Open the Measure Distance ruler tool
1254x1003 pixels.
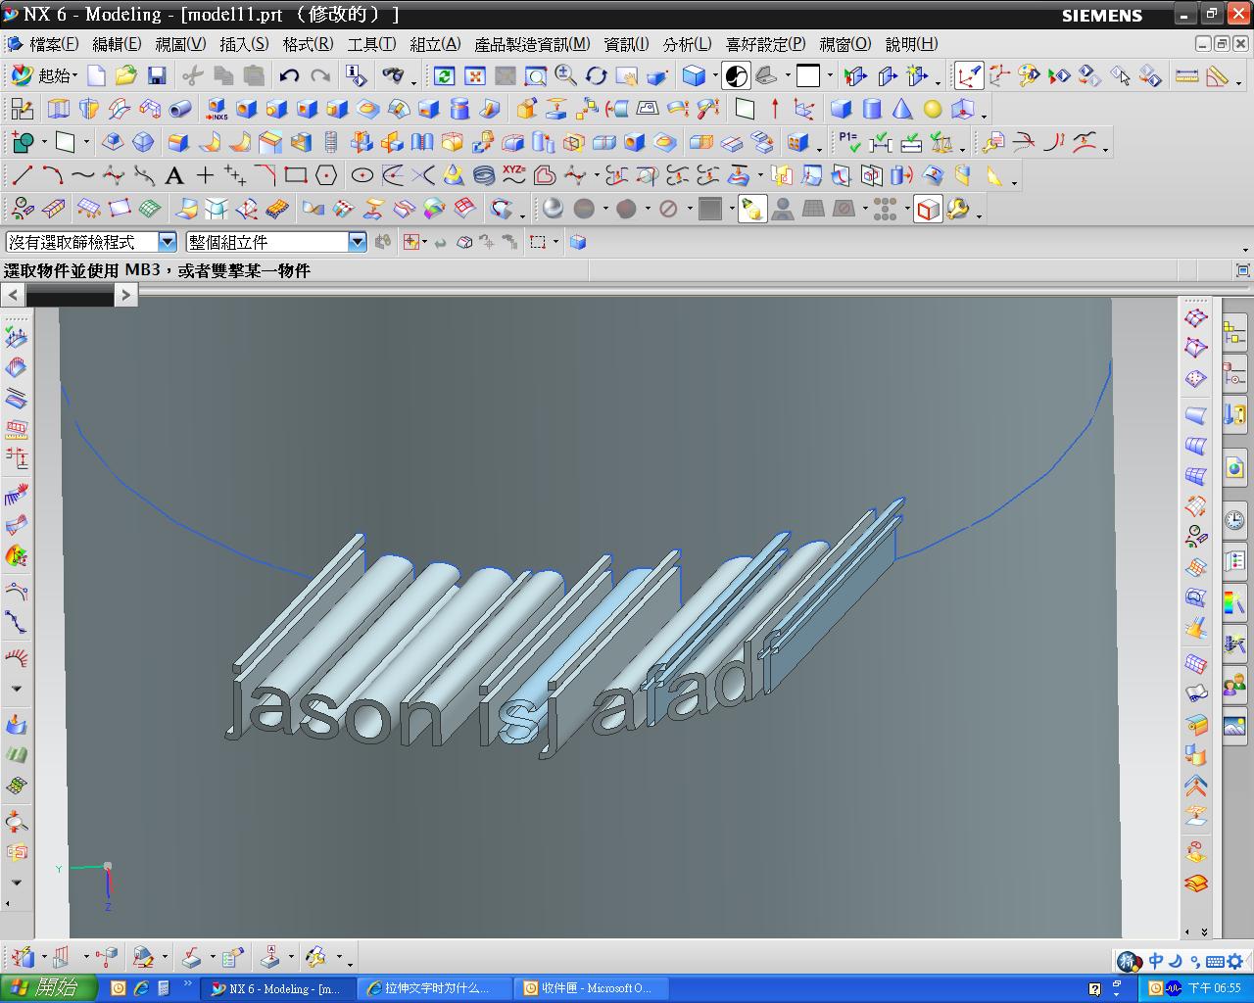[1187, 75]
